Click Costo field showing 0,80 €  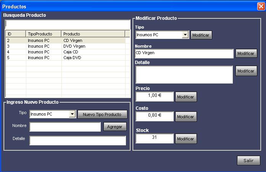(x=155, y=116)
